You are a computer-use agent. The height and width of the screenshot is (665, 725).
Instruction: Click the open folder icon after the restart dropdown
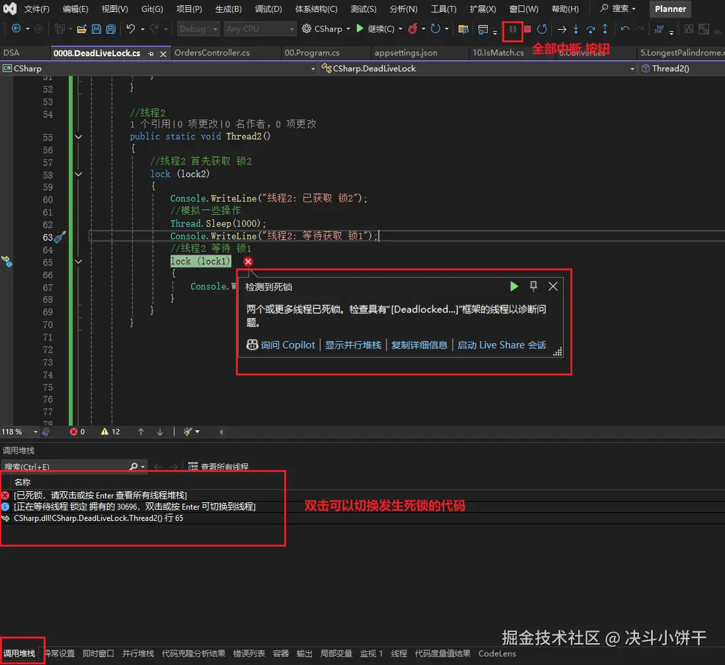point(463,29)
